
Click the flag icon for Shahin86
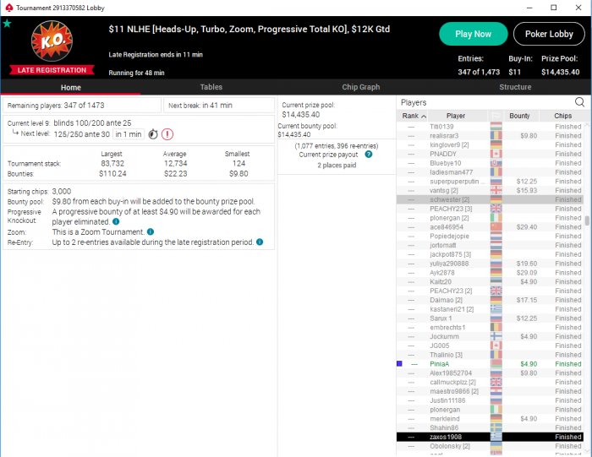(x=496, y=427)
